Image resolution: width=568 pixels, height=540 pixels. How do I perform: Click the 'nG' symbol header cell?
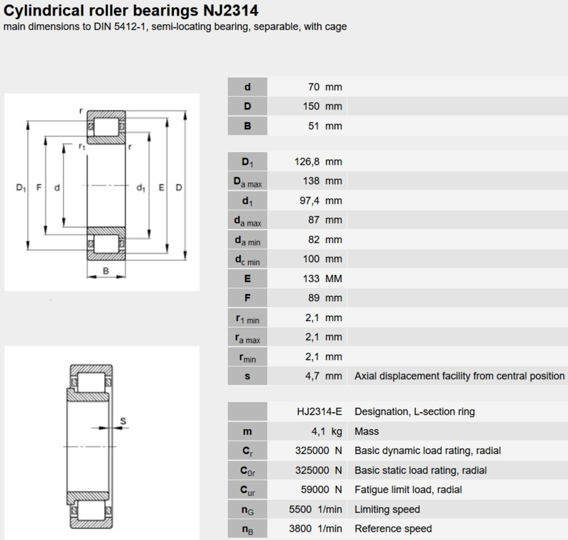click(247, 509)
